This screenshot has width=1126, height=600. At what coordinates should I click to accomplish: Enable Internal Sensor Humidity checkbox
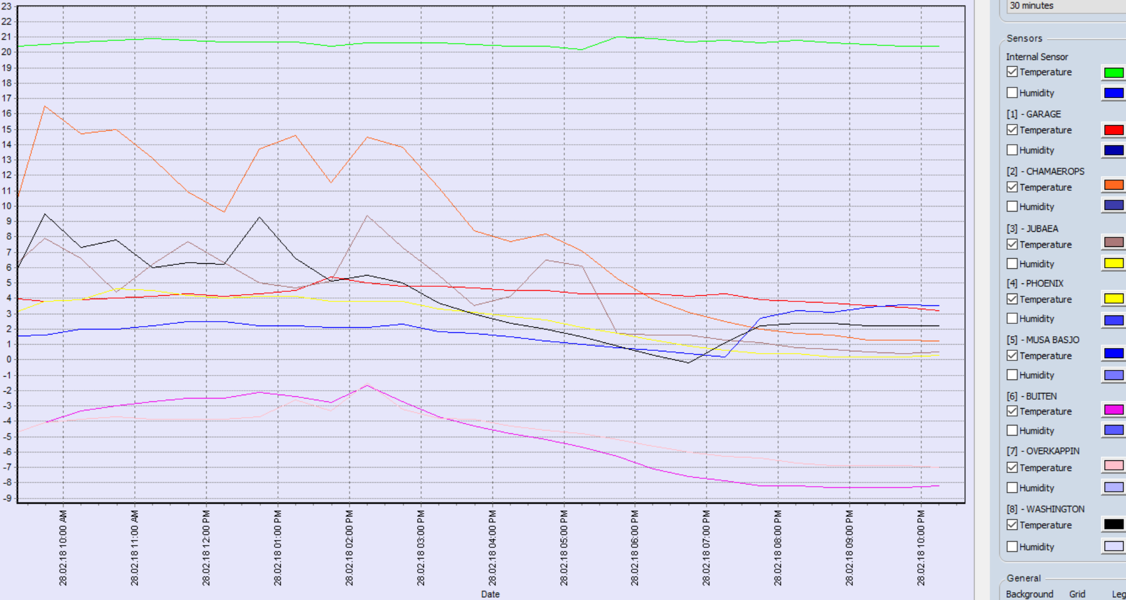coord(1012,93)
